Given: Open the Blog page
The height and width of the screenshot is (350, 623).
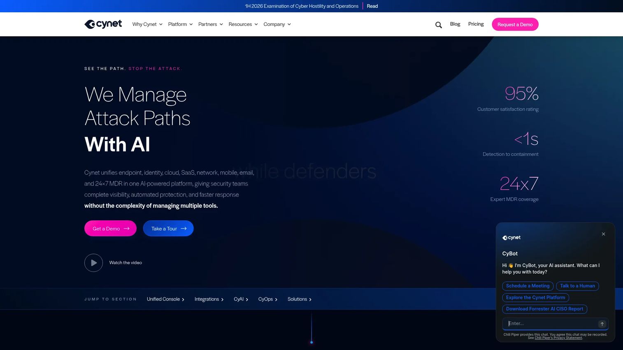Looking at the screenshot, I should pos(455,24).
